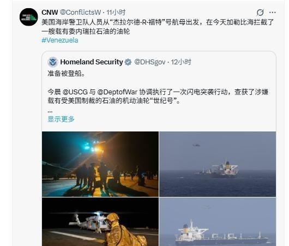Click the main tweet text about 油轮
The width and height of the screenshot is (289, 246).
tap(158, 27)
